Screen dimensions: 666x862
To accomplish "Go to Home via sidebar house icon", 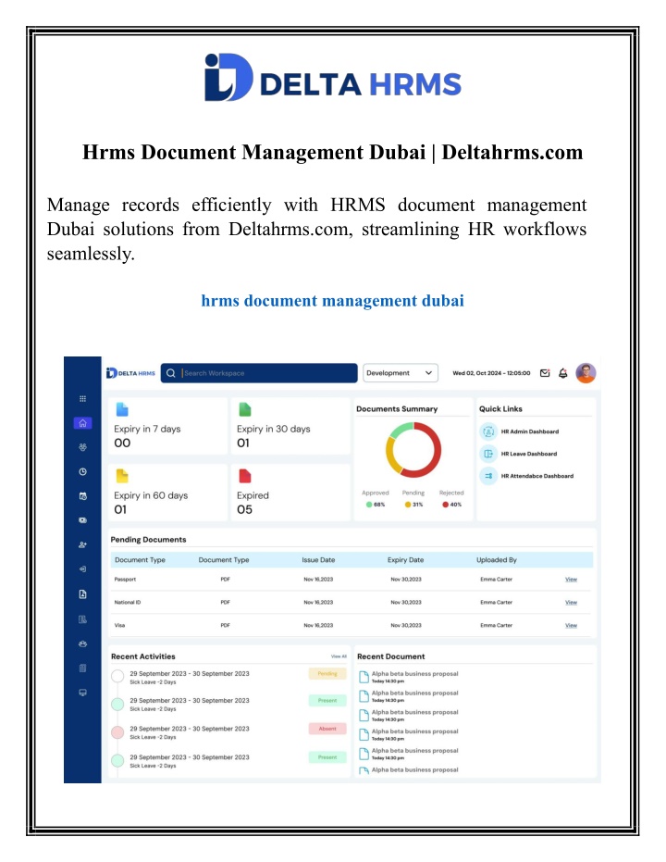I will (x=82, y=423).
